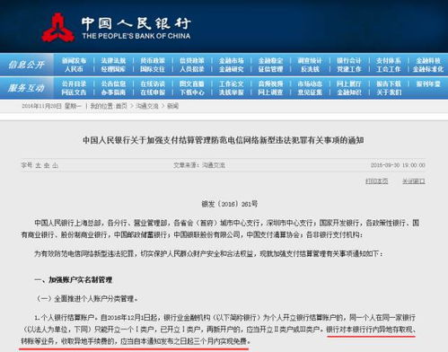Open 报告下载 page
Screen dimensions: 448x352
[x=389, y=84]
